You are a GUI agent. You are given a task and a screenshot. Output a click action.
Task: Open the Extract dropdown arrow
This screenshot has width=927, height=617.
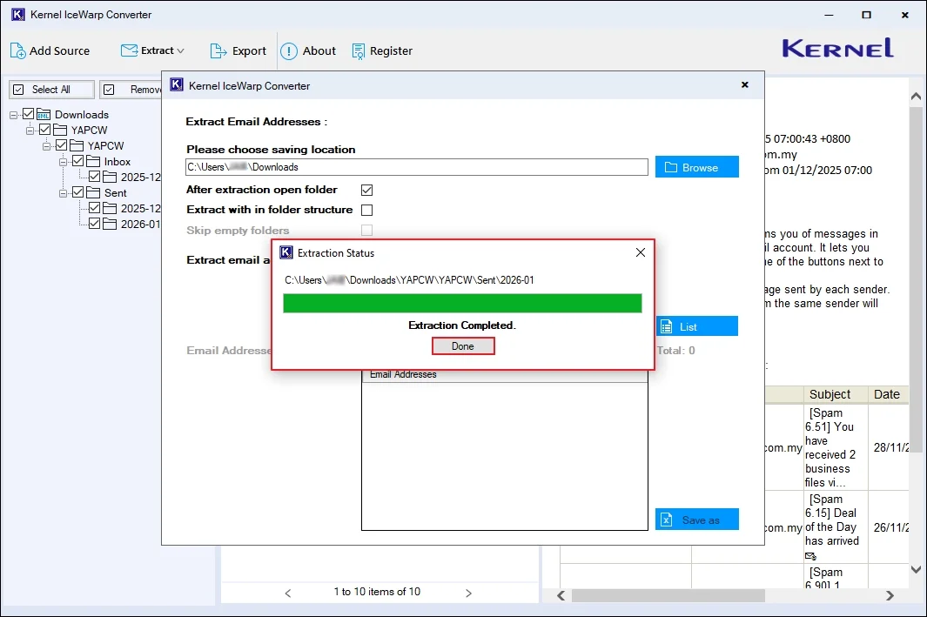(x=180, y=50)
